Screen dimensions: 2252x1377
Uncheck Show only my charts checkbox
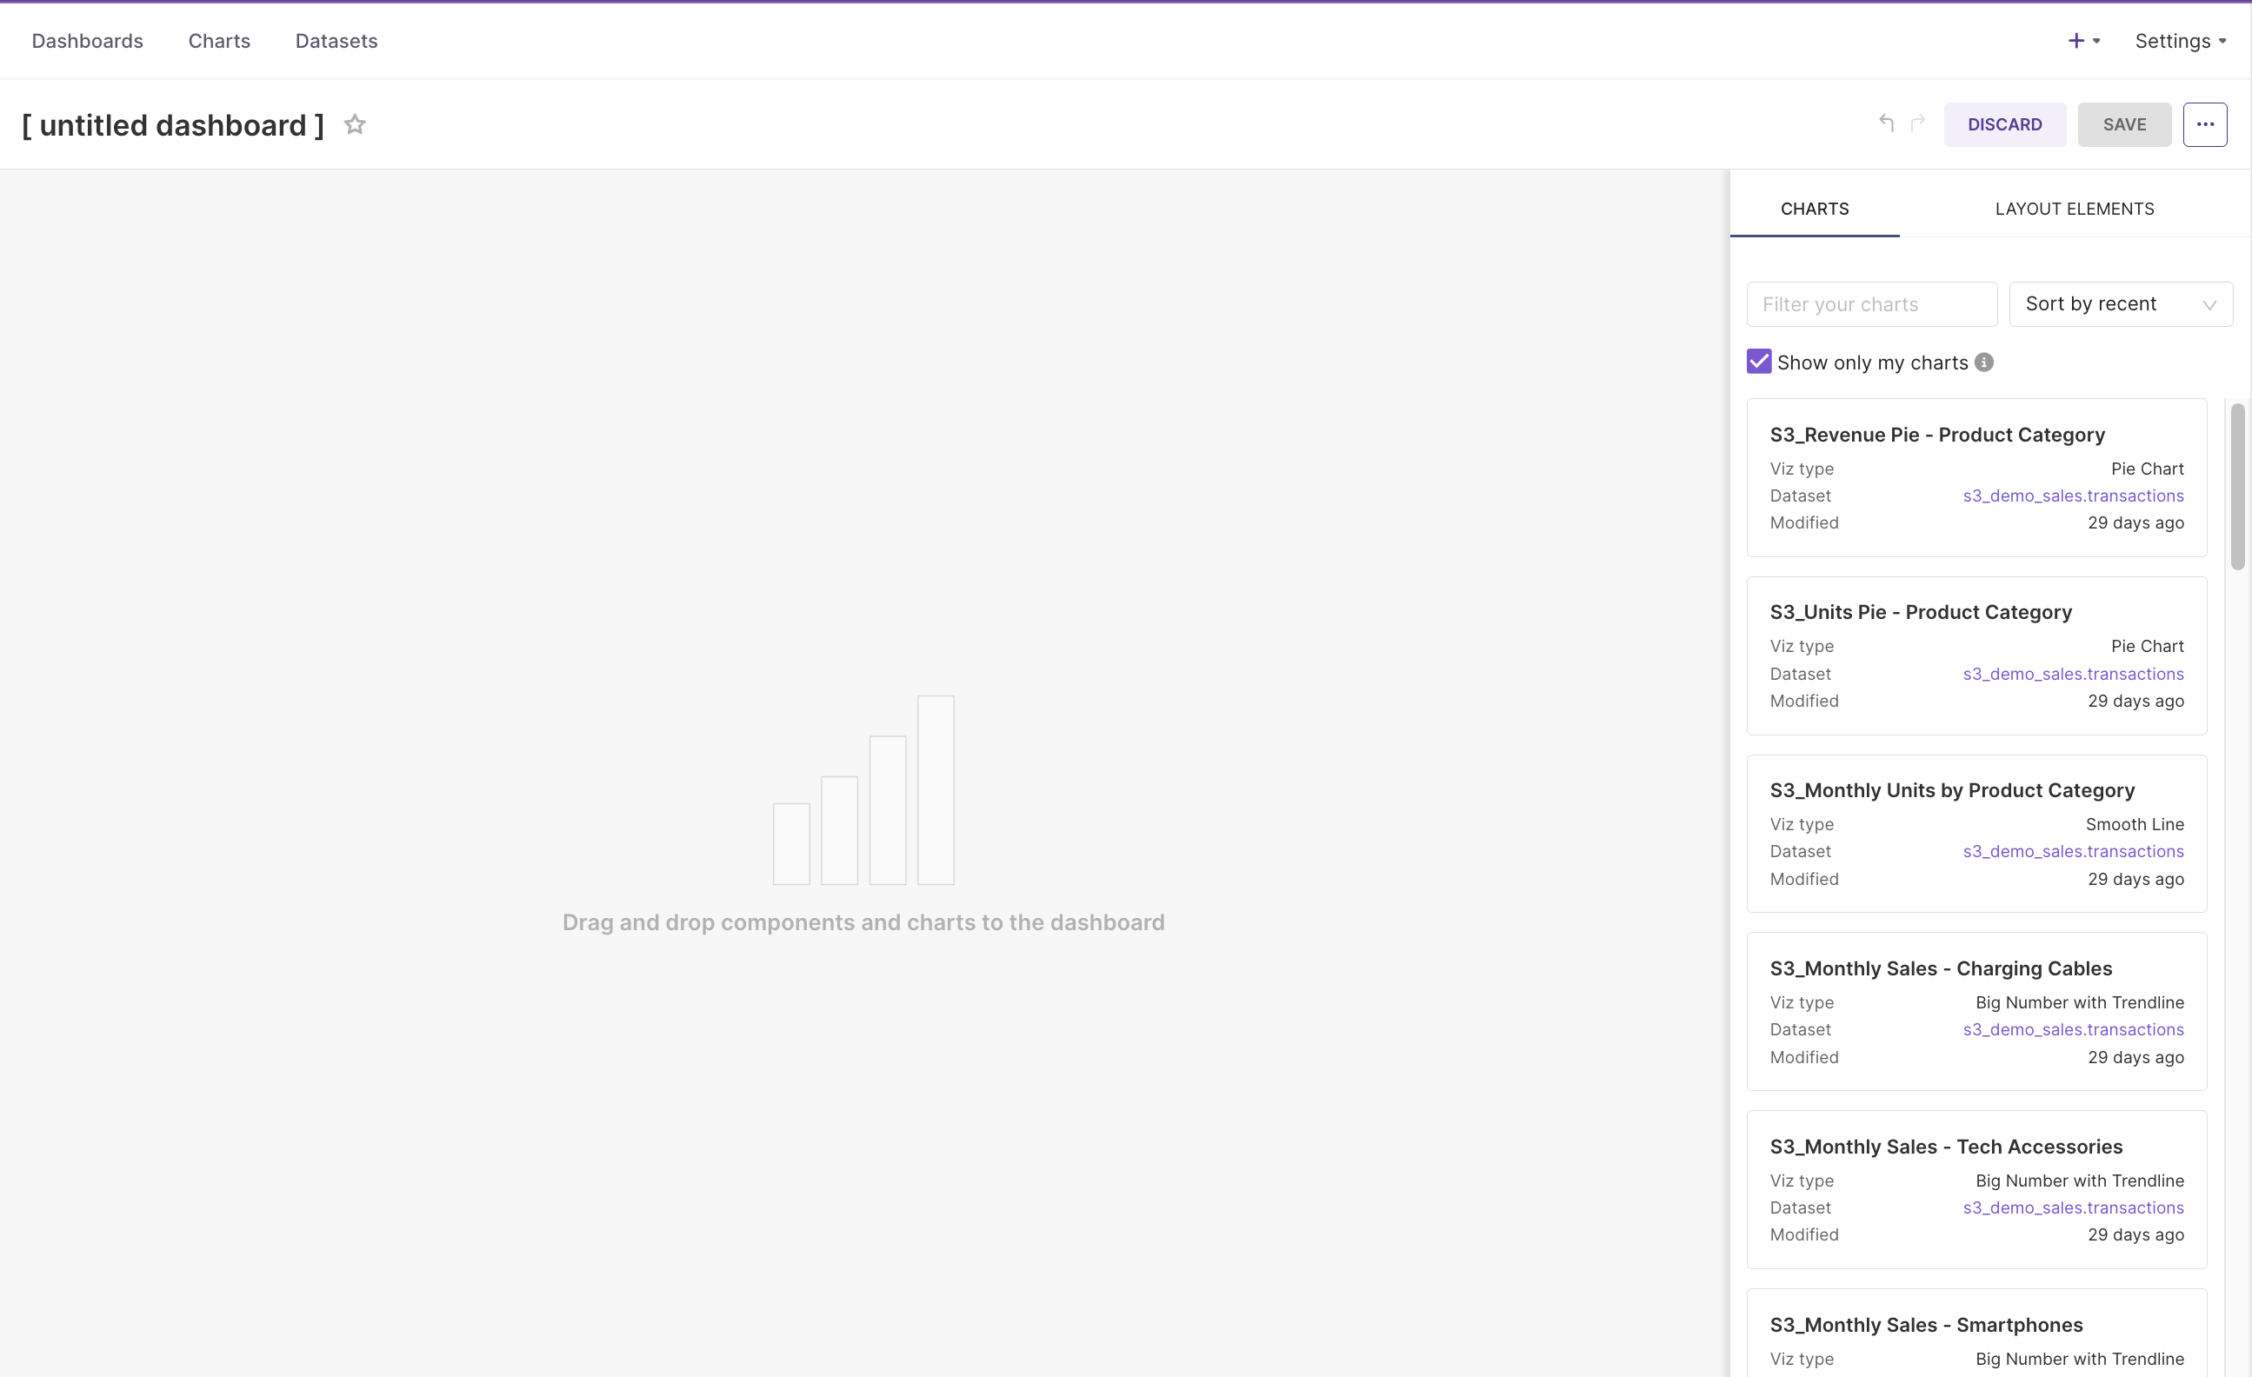click(x=1758, y=362)
